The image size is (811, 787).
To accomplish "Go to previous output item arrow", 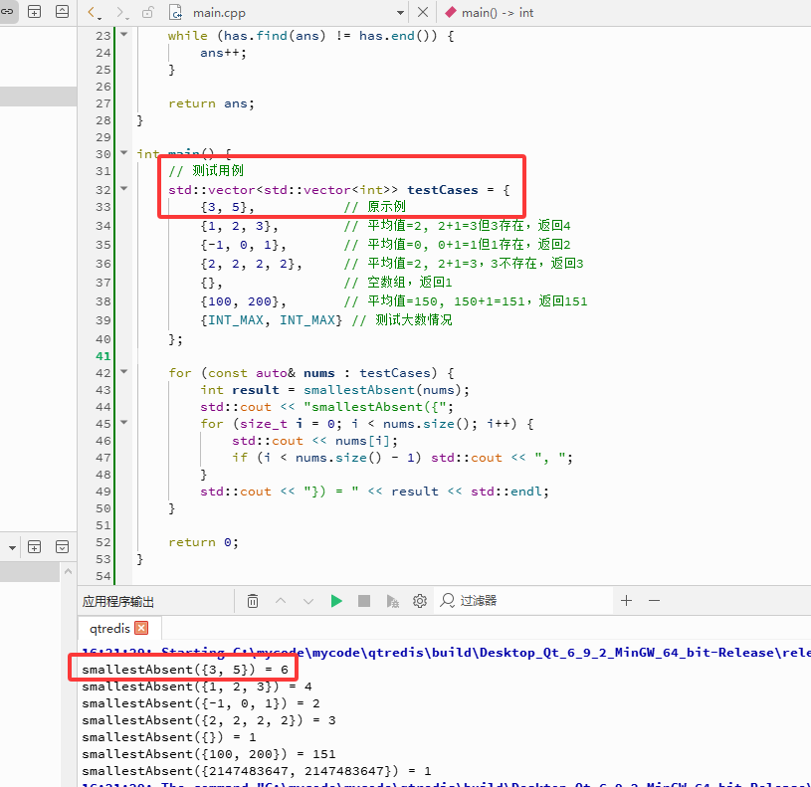I will (281, 601).
